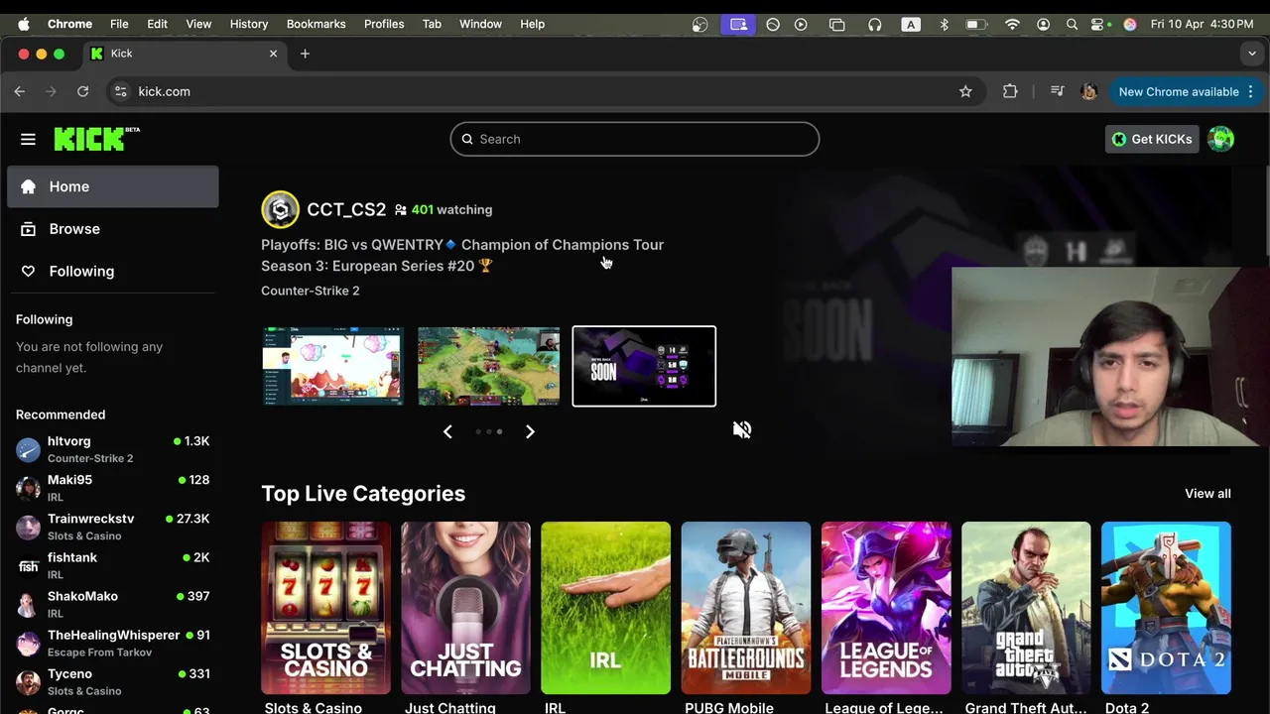The image size is (1270, 714).
Task: Open recommended channel Trainwreckstv
Action: pos(112,527)
